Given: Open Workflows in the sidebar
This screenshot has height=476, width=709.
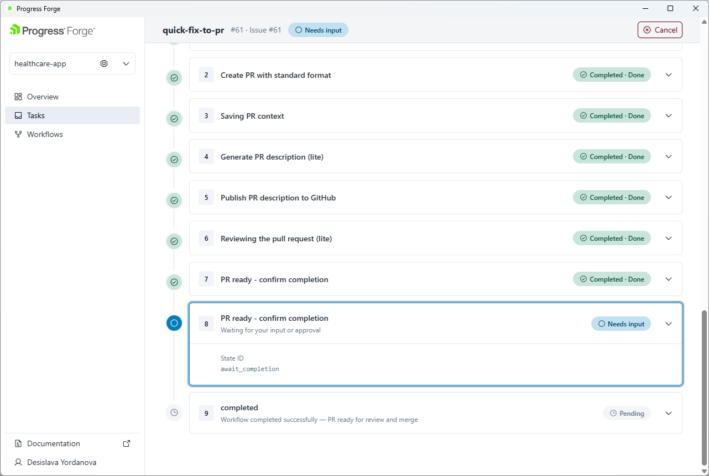Looking at the screenshot, I should tap(72, 134).
